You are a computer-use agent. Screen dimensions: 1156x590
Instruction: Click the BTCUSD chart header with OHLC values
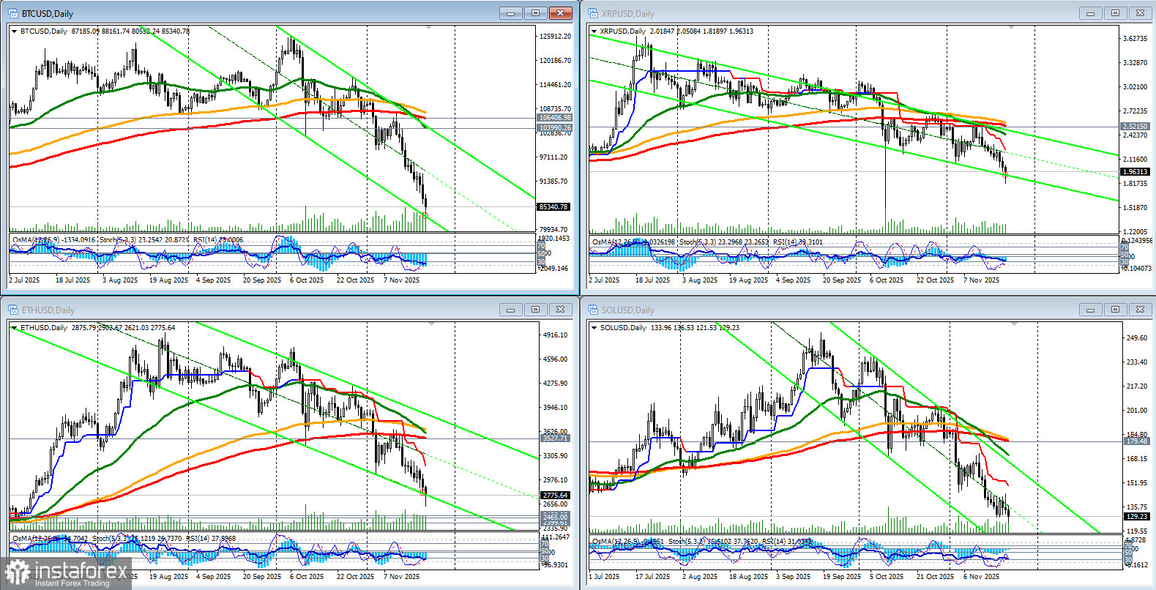[x=105, y=31]
